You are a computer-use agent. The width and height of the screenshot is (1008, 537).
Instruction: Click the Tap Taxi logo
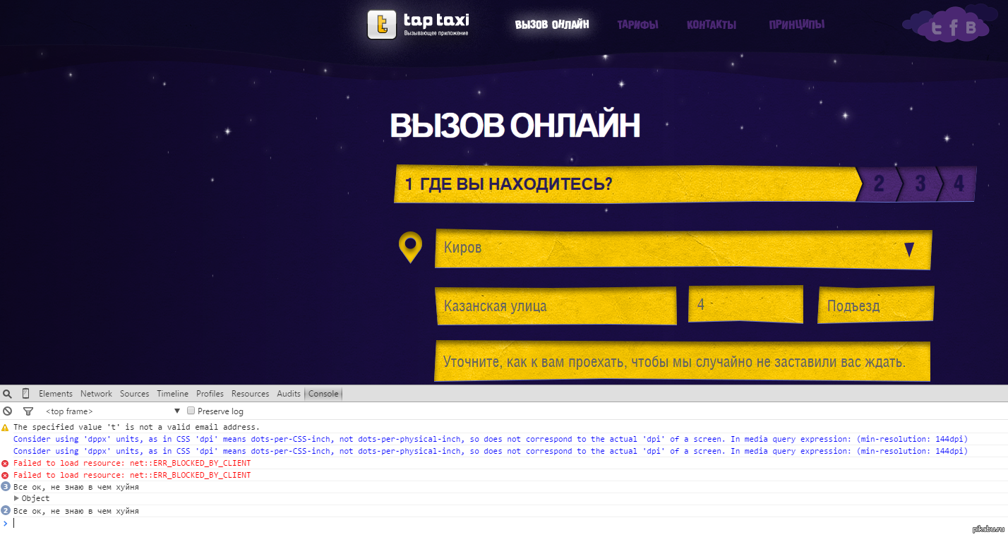pos(418,25)
